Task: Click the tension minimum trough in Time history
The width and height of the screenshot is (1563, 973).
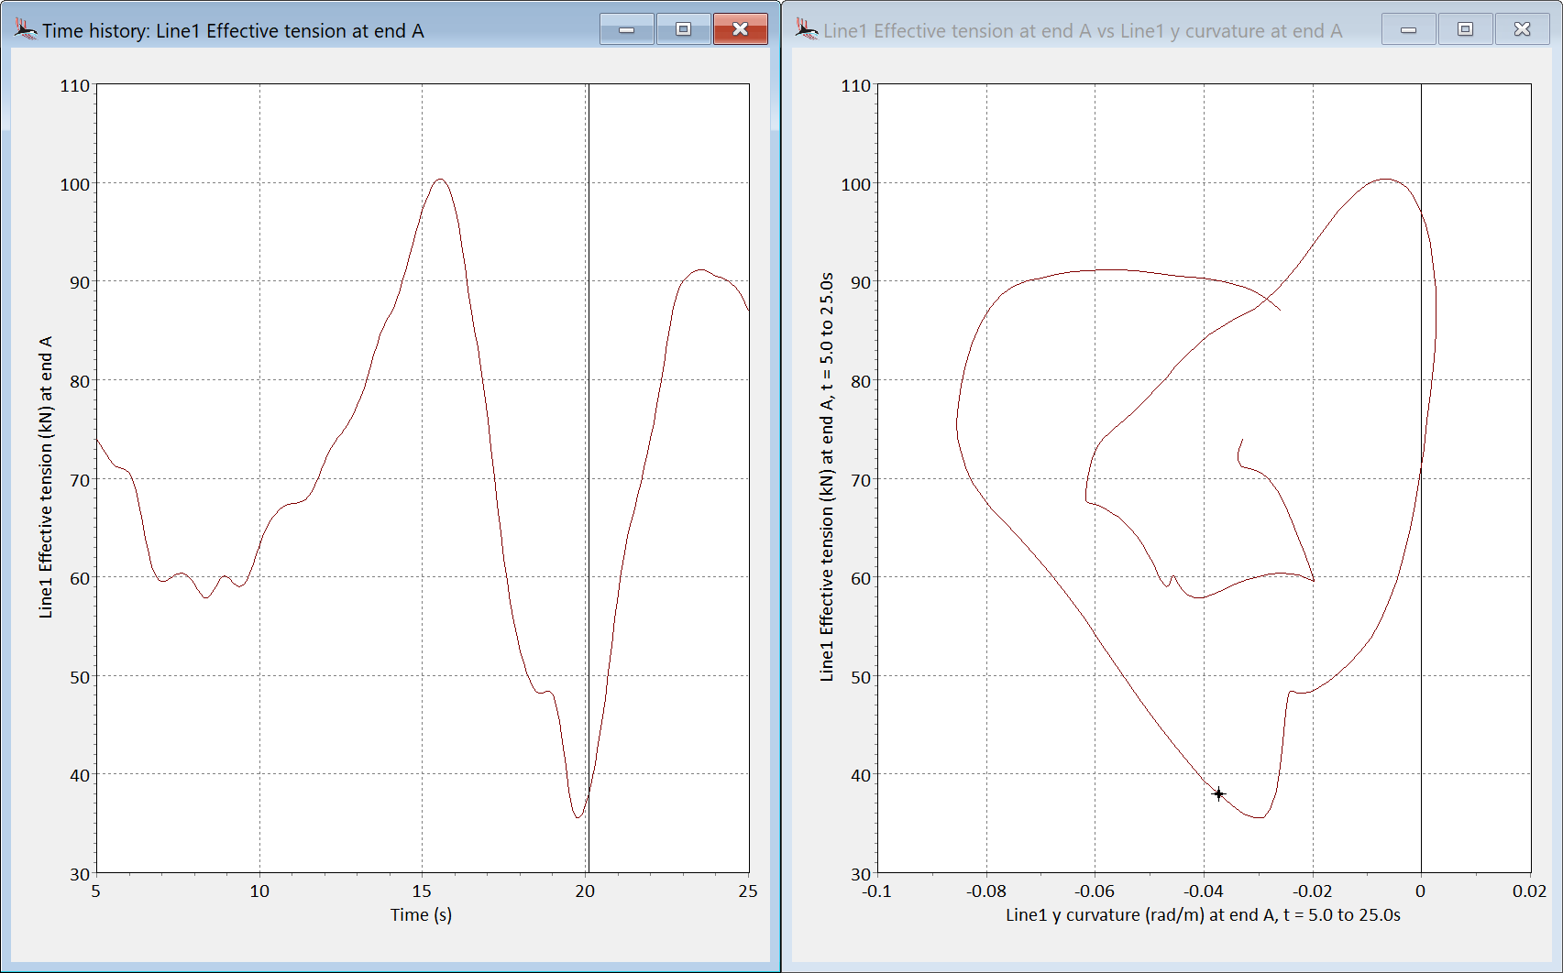Action: pyautogui.click(x=578, y=816)
